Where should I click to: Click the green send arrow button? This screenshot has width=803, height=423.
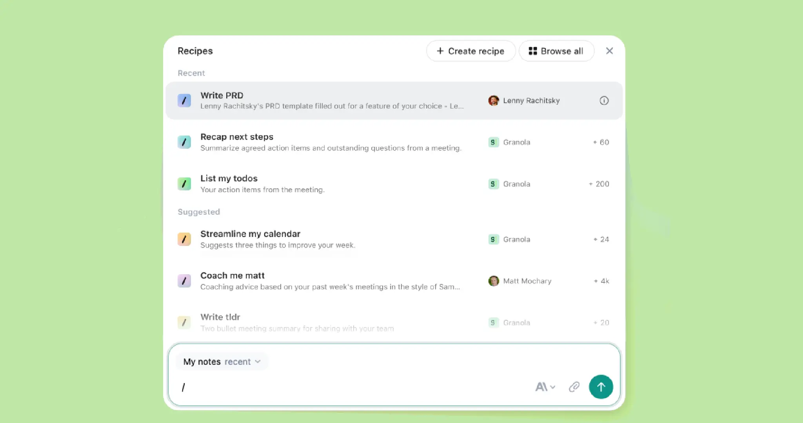click(x=601, y=387)
